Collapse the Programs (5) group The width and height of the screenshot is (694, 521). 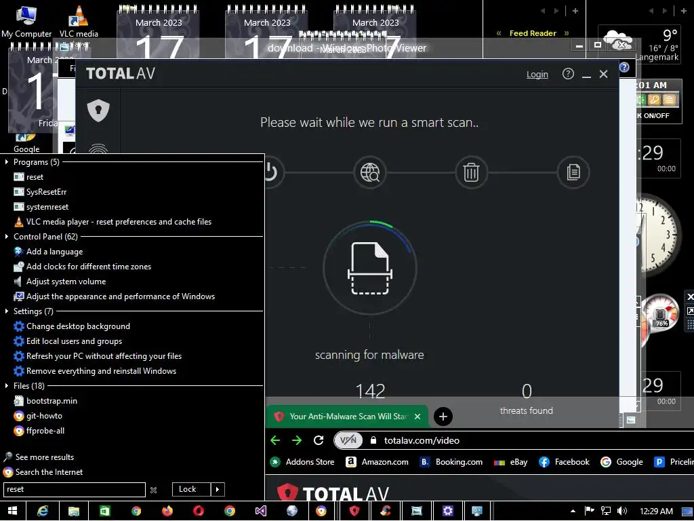point(7,162)
